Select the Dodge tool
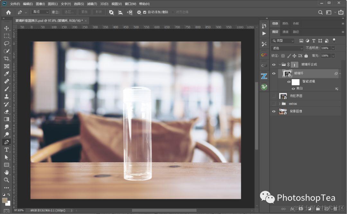347x214 pixels. 6,134
